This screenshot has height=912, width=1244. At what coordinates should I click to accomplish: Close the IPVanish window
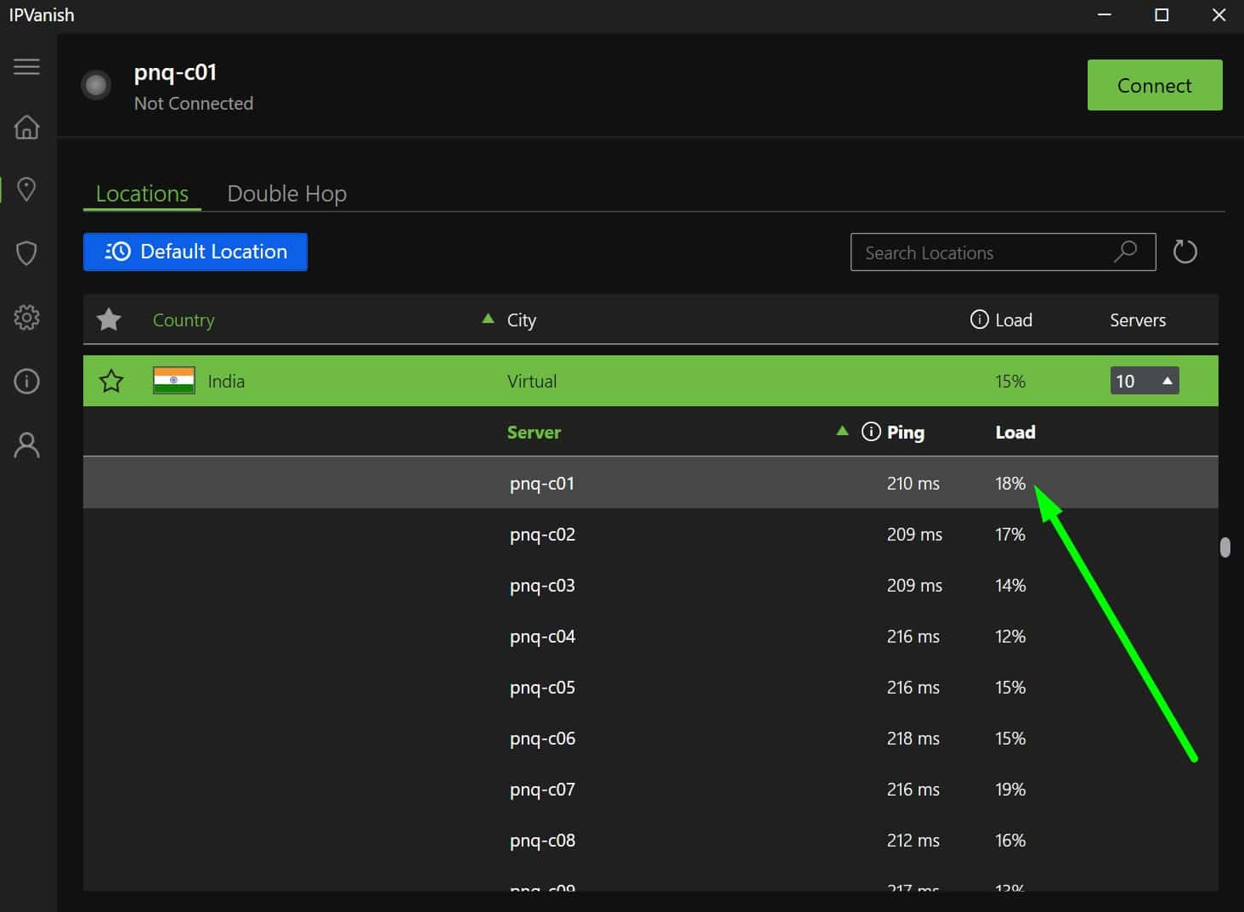click(x=1219, y=15)
